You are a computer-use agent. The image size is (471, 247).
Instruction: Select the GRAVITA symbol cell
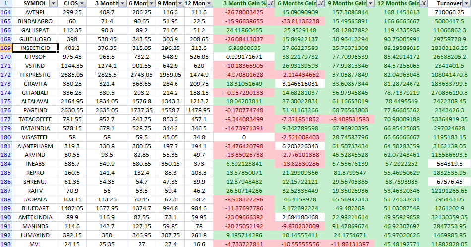click(x=35, y=84)
